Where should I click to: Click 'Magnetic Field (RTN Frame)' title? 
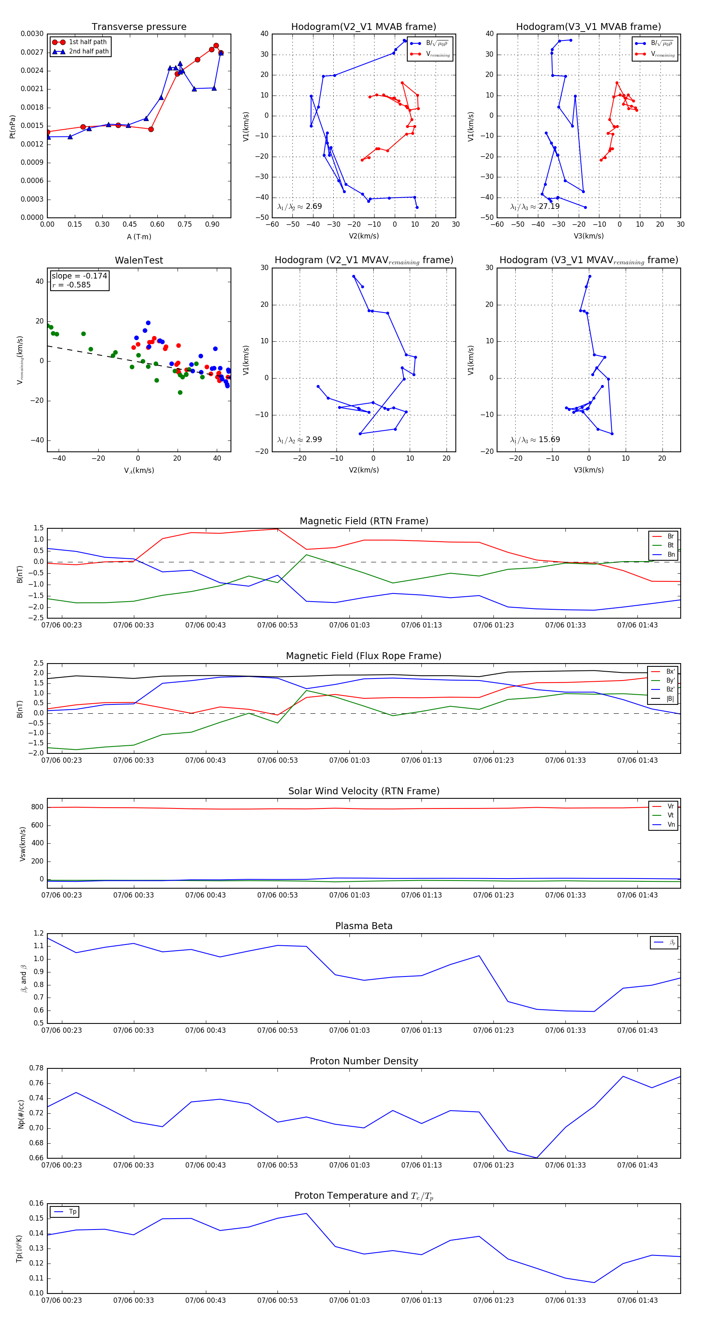(364, 521)
